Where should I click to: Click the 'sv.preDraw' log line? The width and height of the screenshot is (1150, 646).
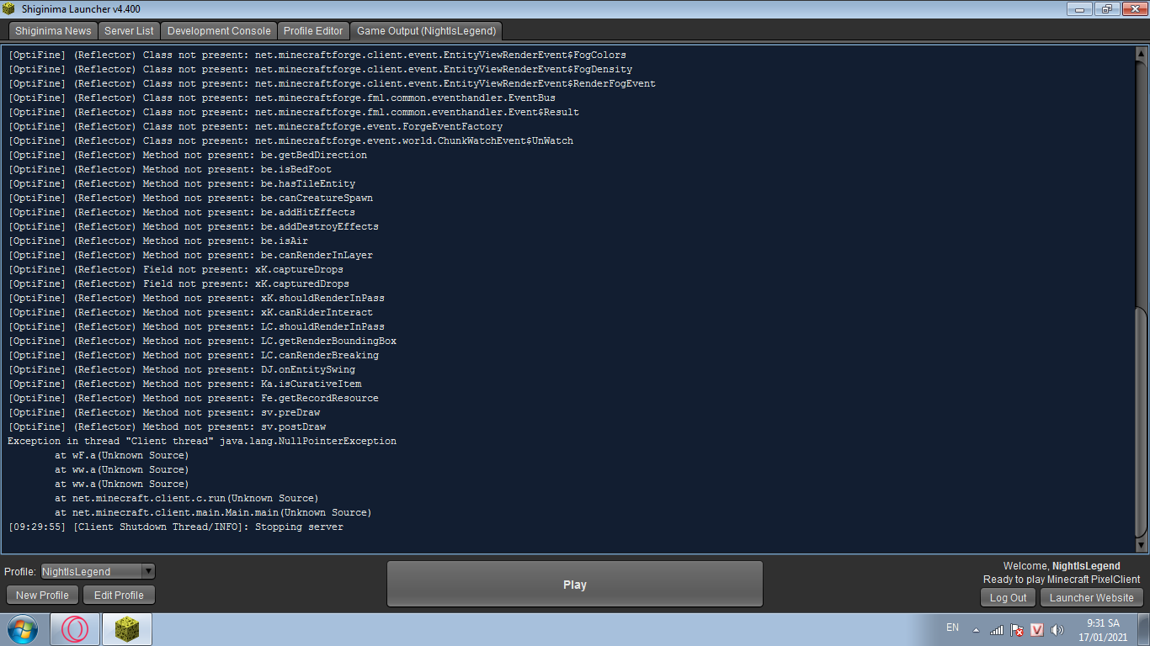point(164,412)
